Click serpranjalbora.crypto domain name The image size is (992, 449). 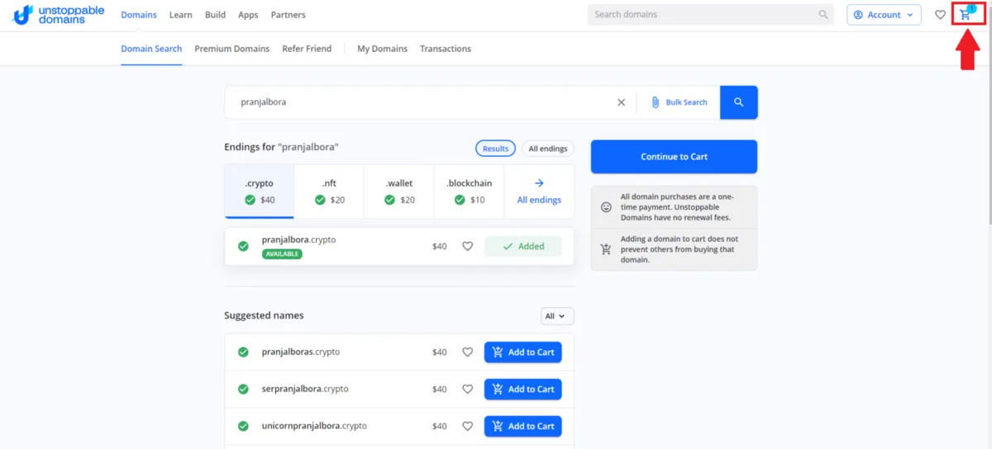[x=305, y=389]
